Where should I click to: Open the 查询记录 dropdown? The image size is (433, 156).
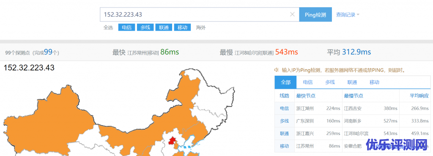(348, 15)
